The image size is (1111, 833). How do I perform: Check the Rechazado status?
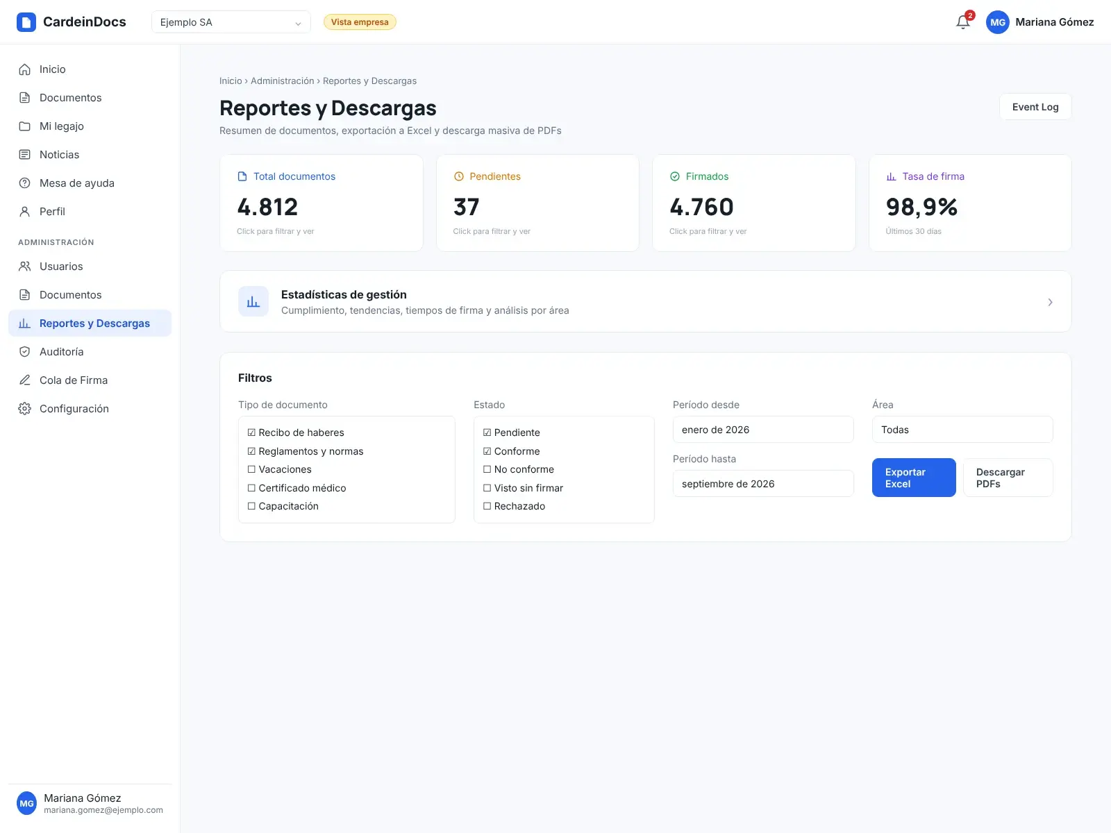click(487, 506)
